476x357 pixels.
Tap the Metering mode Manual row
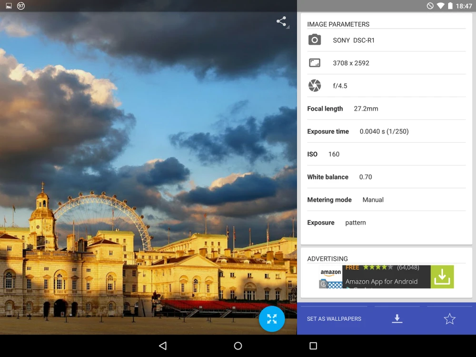coord(386,200)
